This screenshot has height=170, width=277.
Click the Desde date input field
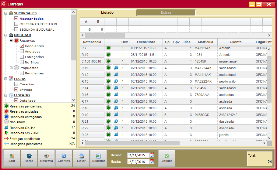coord(138,155)
